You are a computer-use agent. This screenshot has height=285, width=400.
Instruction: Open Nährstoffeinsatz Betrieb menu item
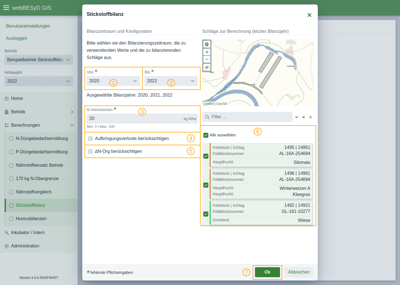(41, 165)
